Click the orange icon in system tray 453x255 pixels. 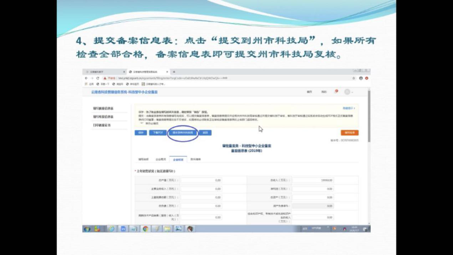335,228
